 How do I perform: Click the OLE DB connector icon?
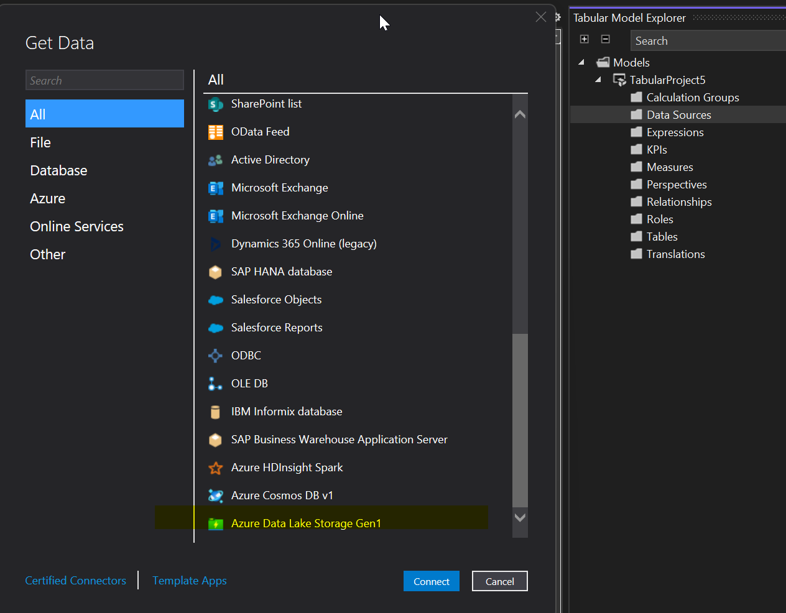click(x=215, y=384)
